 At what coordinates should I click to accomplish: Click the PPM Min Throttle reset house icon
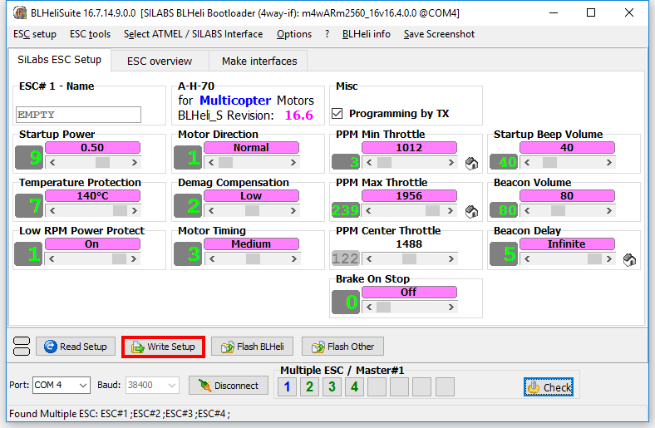[x=471, y=163]
